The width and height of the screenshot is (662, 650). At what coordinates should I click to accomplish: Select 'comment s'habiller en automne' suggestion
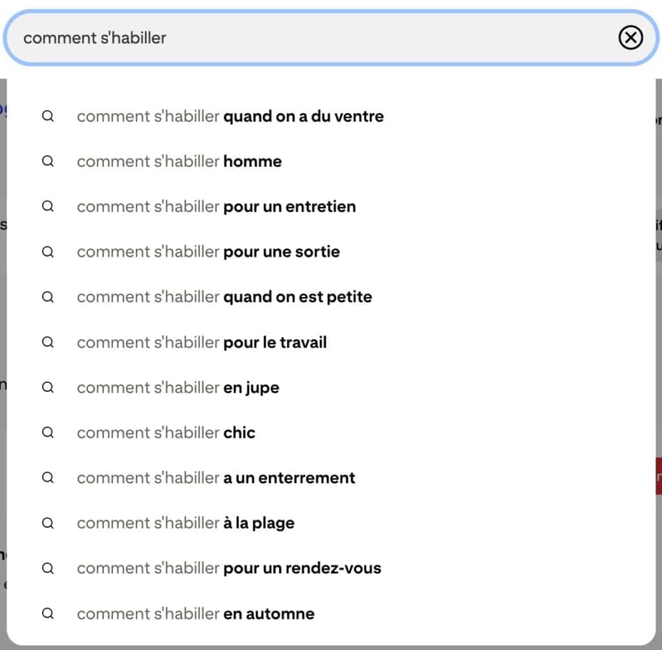pyautogui.click(x=195, y=614)
